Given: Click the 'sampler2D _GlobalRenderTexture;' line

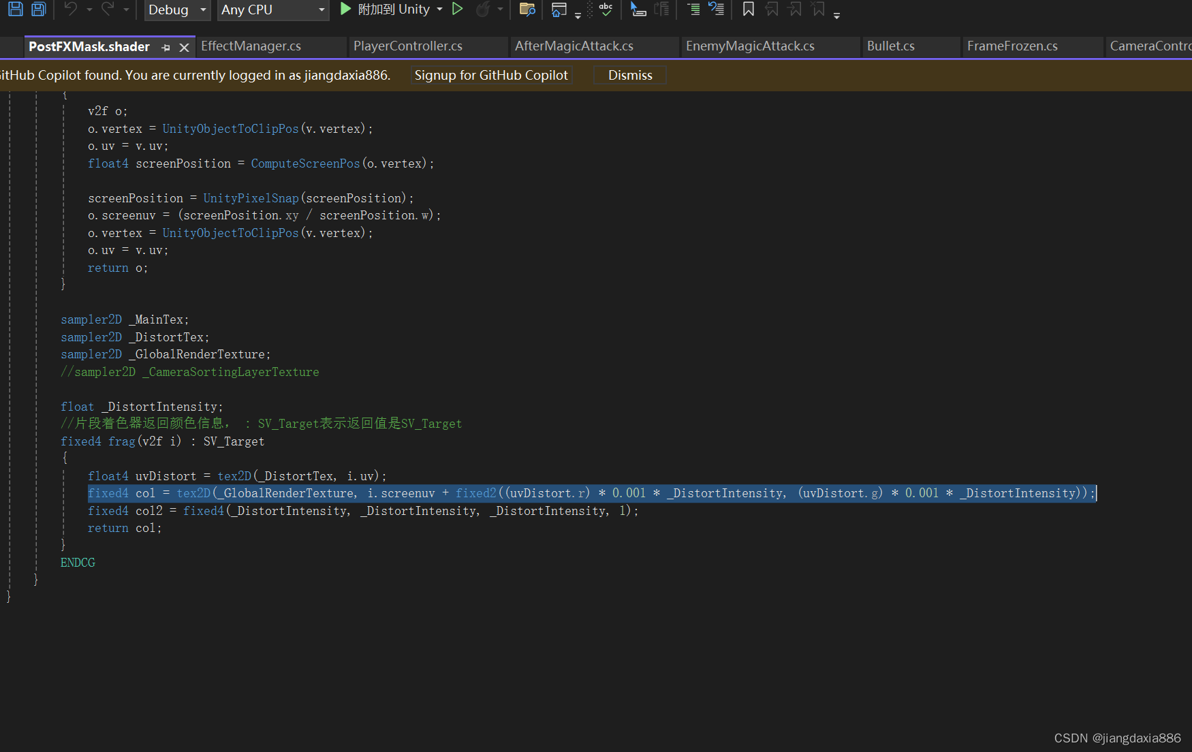Looking at the screenshot, I should (166, 354).
